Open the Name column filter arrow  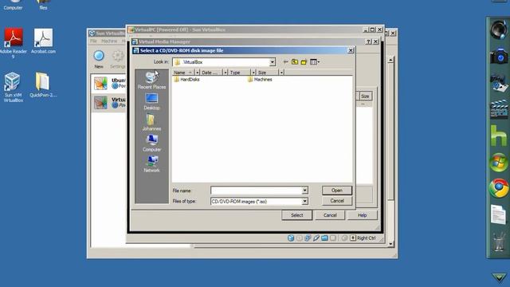click(x=197, y=73)
